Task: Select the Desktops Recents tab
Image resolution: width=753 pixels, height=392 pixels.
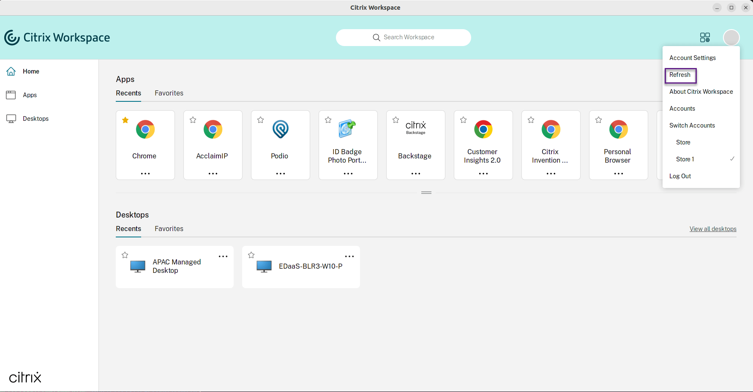Action: click(x=128, y=229)
